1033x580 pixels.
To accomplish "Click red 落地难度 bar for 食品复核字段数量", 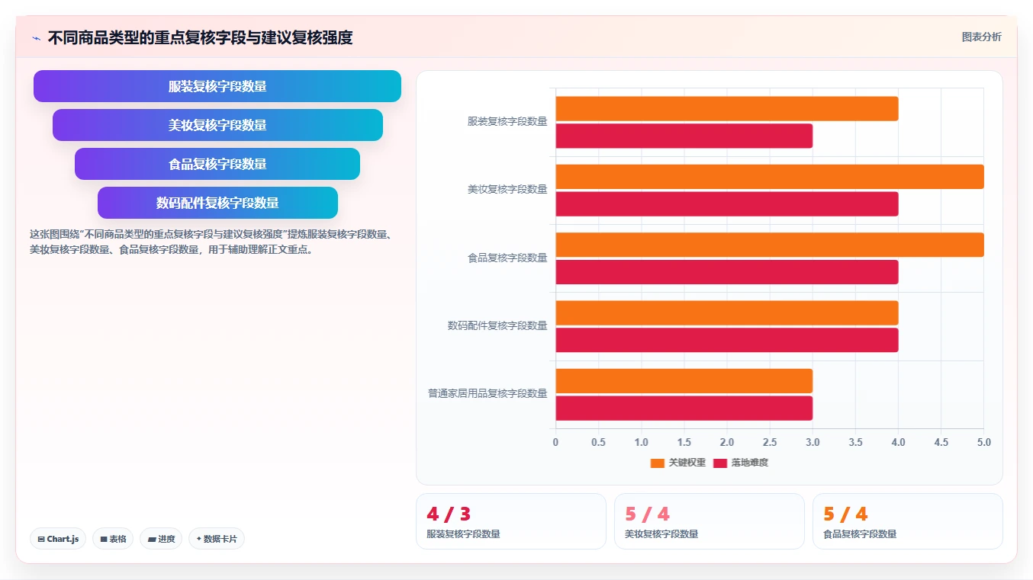I will click(726, 272).
